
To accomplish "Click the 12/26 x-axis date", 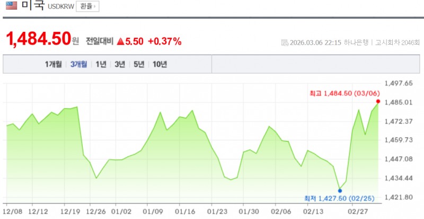I will pyautogui.click(x=95, y=211).
